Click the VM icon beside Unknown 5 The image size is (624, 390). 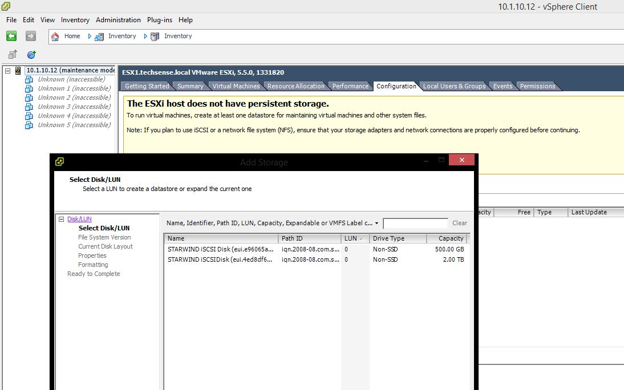pyautogui.click(x=29, y=125)
